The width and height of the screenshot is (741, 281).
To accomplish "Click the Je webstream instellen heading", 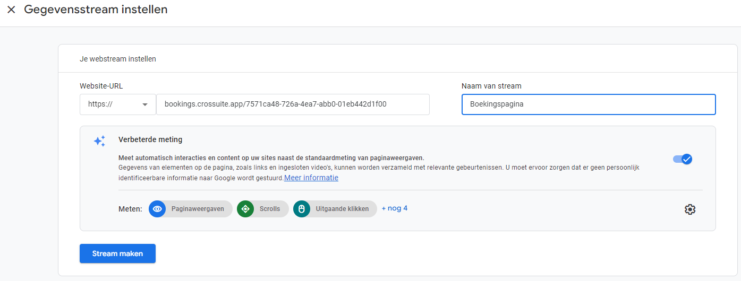I will (118, 59).
